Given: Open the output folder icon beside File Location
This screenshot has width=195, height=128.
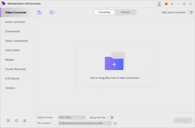Looking at the screenshot, I should (115, 123).
